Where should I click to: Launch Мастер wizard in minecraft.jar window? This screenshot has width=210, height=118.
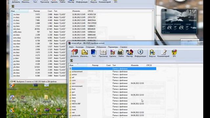[x=129, y=53]
